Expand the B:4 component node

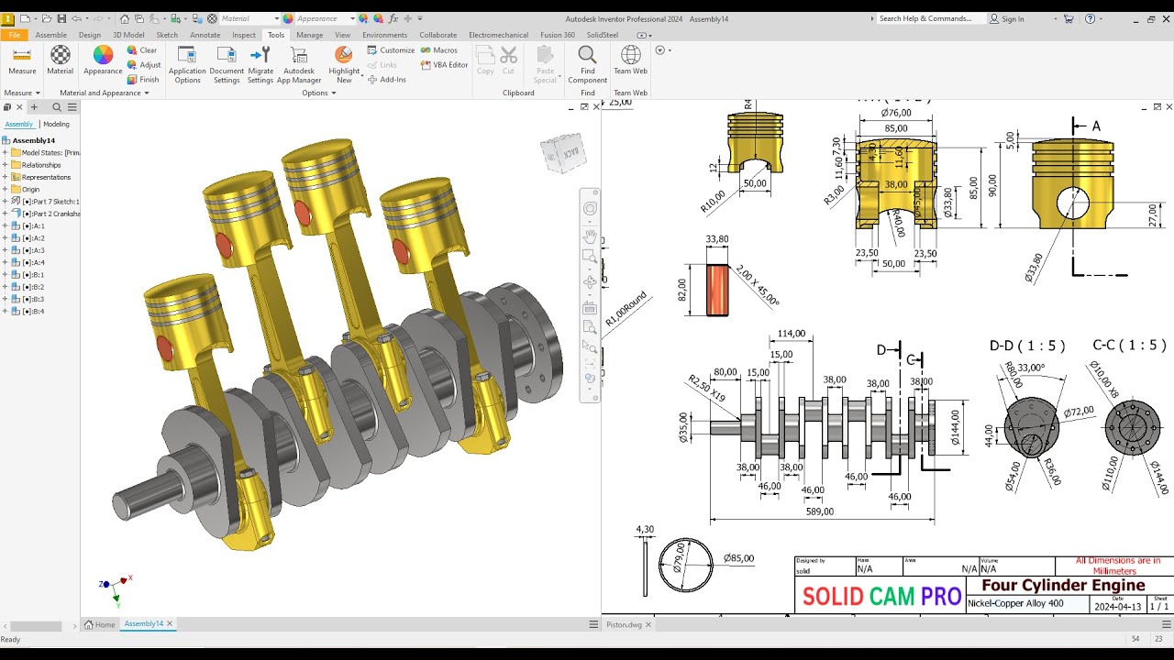click(5, 312)
